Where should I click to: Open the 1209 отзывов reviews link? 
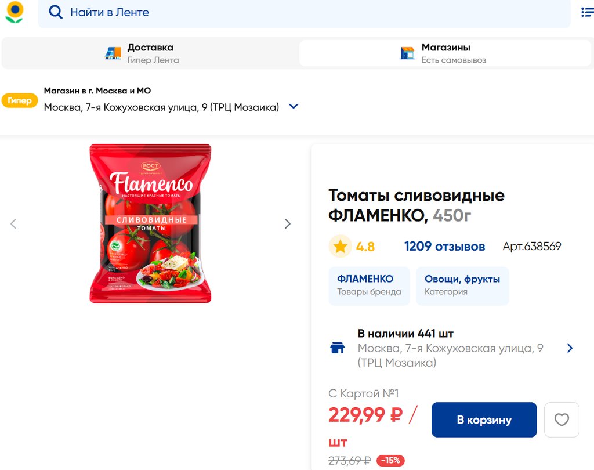click(444, 247)
